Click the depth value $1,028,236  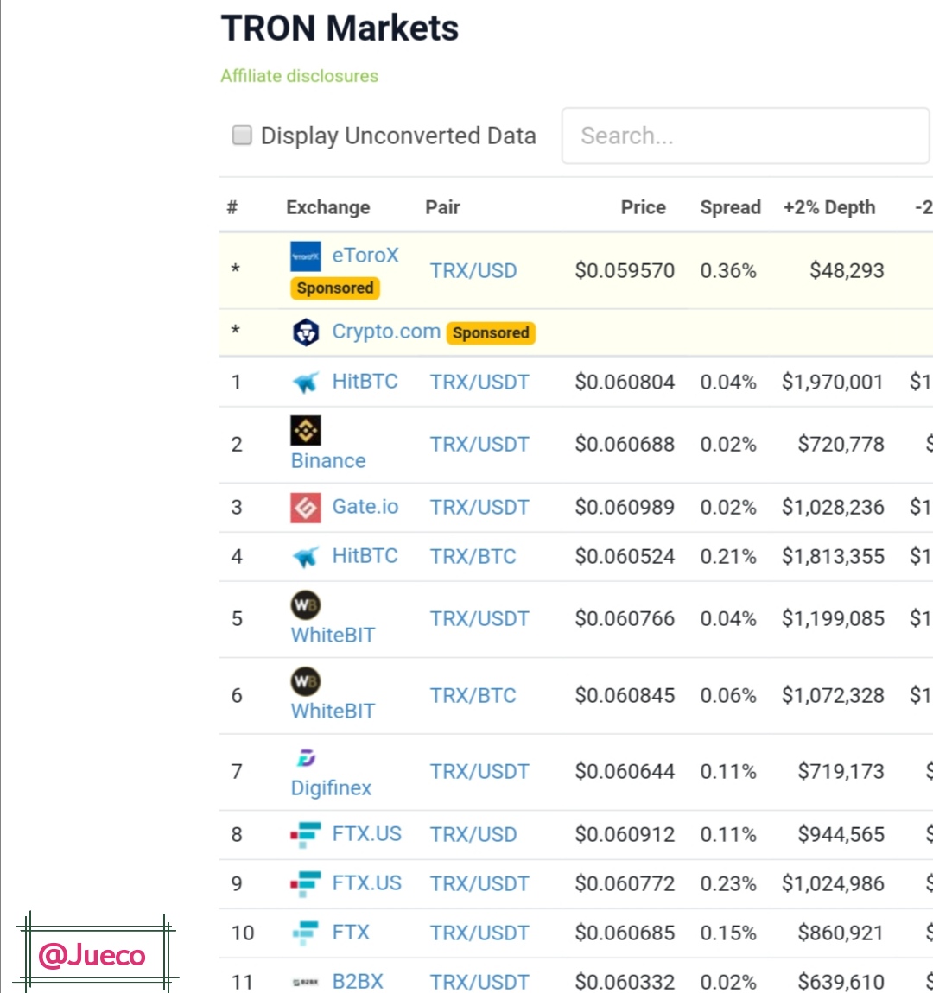[833, 507]
